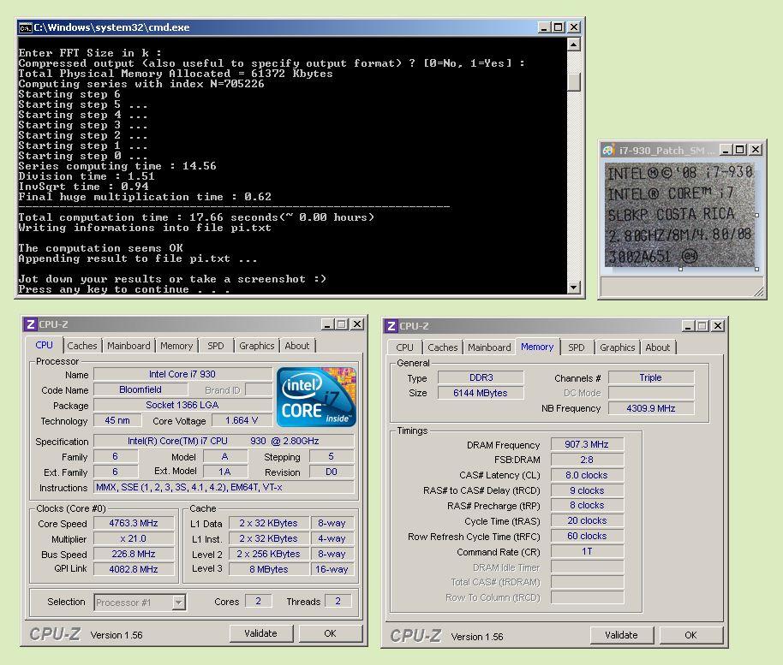Click the cmd.exe title bar icon

(x=26, y=28)
